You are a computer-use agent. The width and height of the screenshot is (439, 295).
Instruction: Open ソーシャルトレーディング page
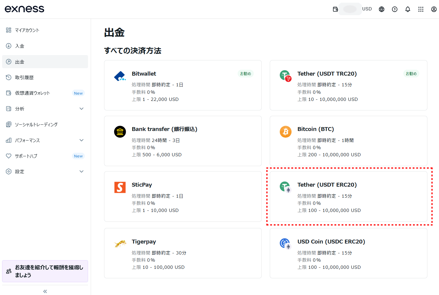[x=45, y=124]
